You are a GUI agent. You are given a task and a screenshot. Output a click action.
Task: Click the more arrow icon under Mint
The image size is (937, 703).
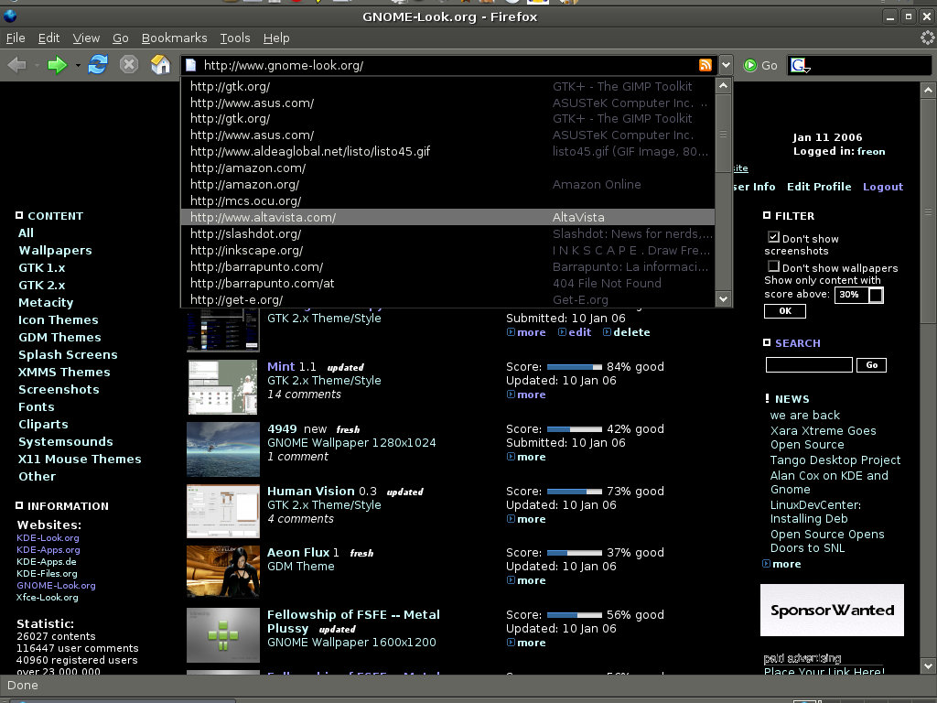point(511,395)
